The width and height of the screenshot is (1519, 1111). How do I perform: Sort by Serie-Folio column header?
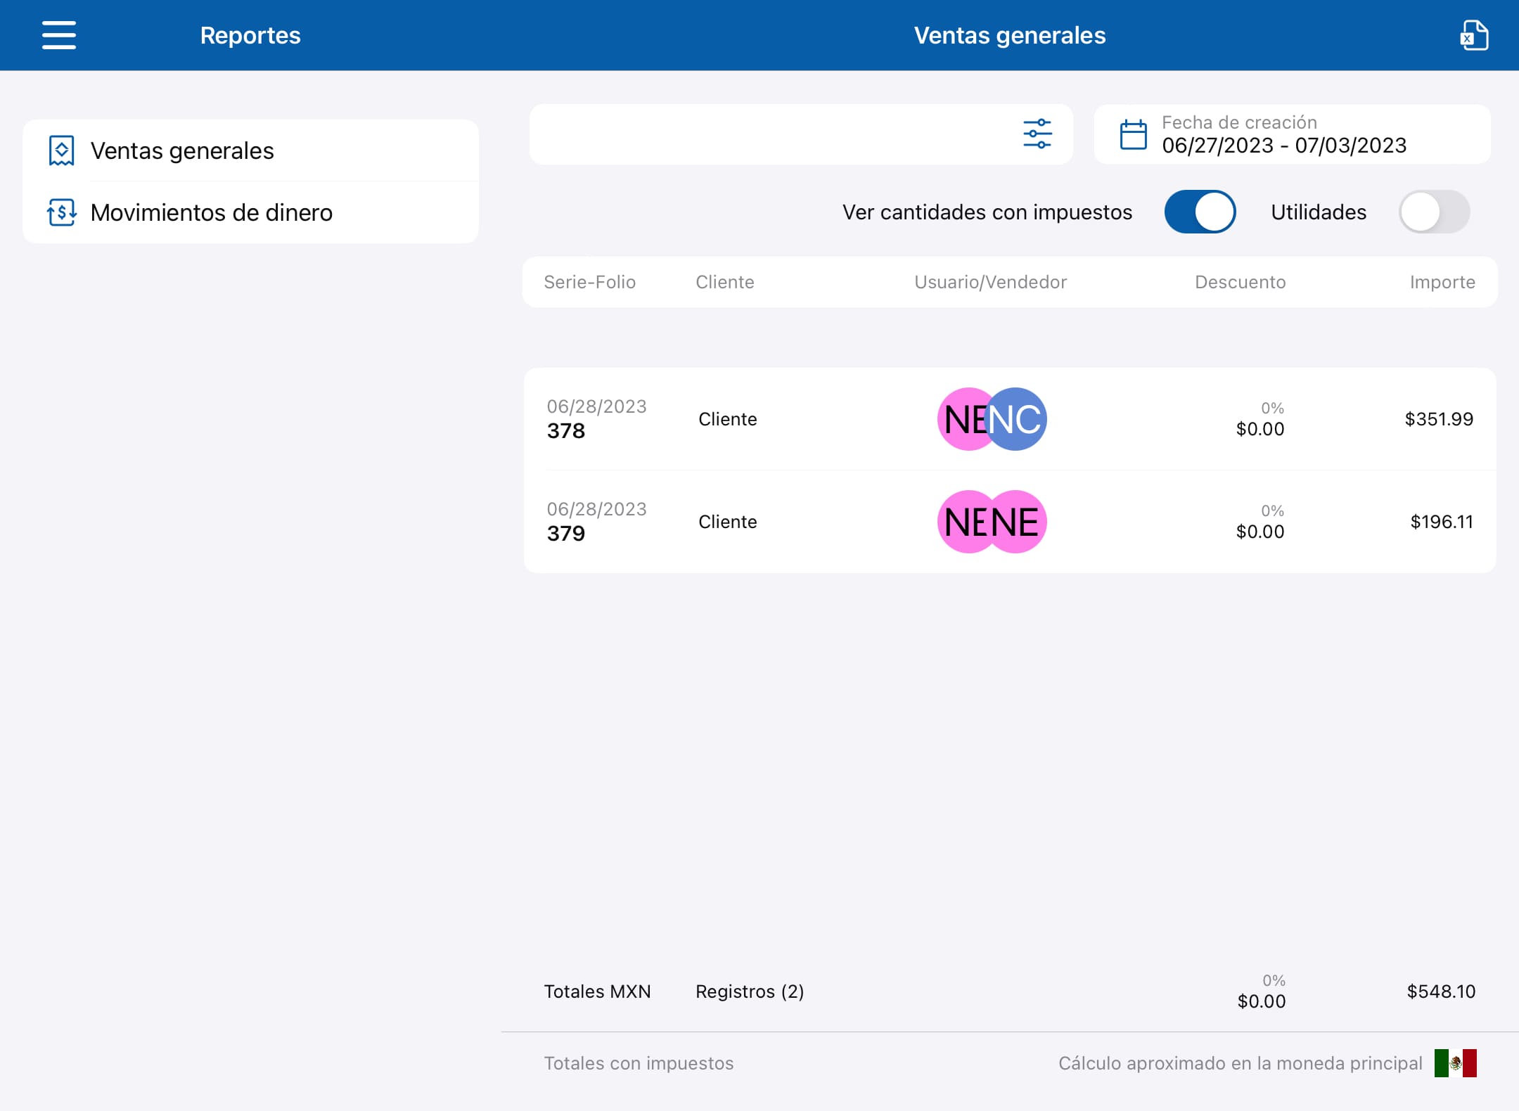coord(589,282)
